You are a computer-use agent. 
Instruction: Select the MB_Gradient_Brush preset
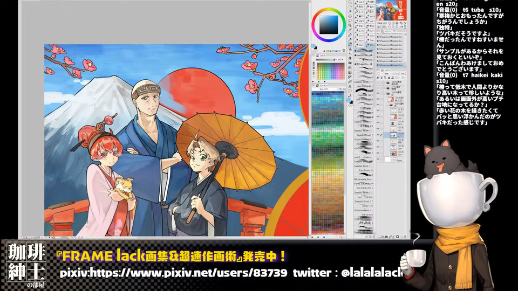point(363,179)
